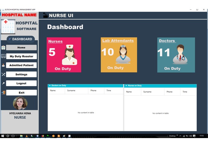208x147 pixels.
Task: Click the number 5 on Nurses card
Action: click(x=52, y=52)
